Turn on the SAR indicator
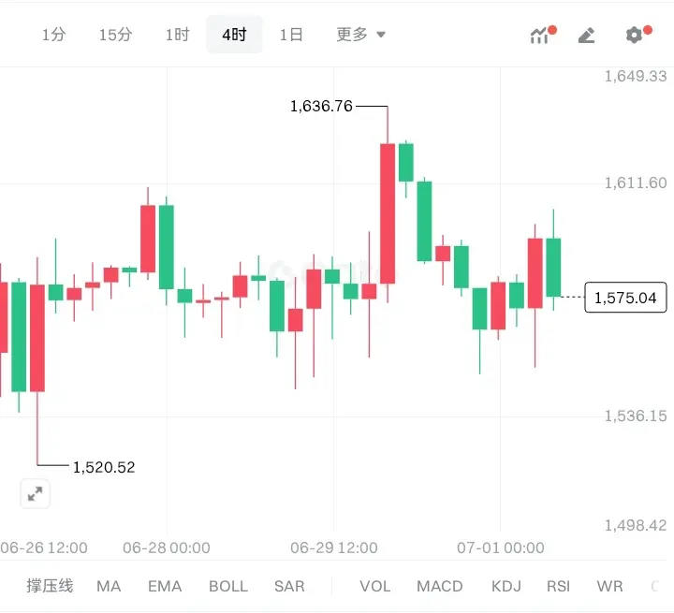 pyautogui.click(x=289, y=586)
